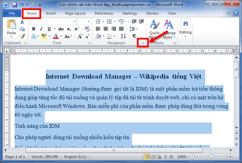Open the Paragraph dialog launcher

click(x=142, y=43)
